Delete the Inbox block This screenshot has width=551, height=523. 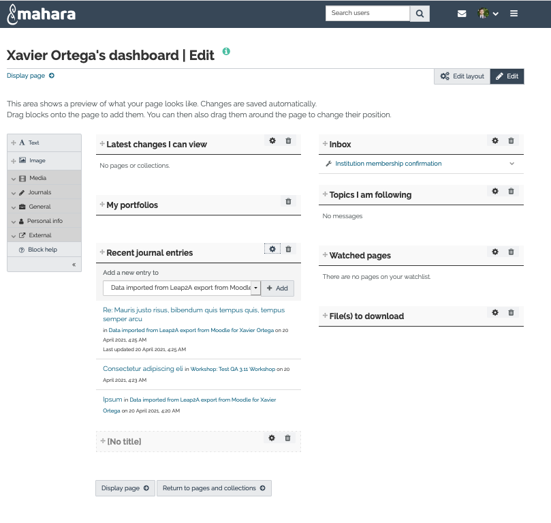[511, 140]
